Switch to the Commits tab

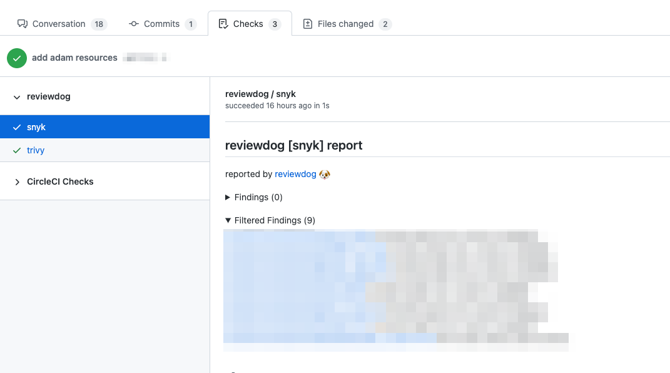[163, 24]
